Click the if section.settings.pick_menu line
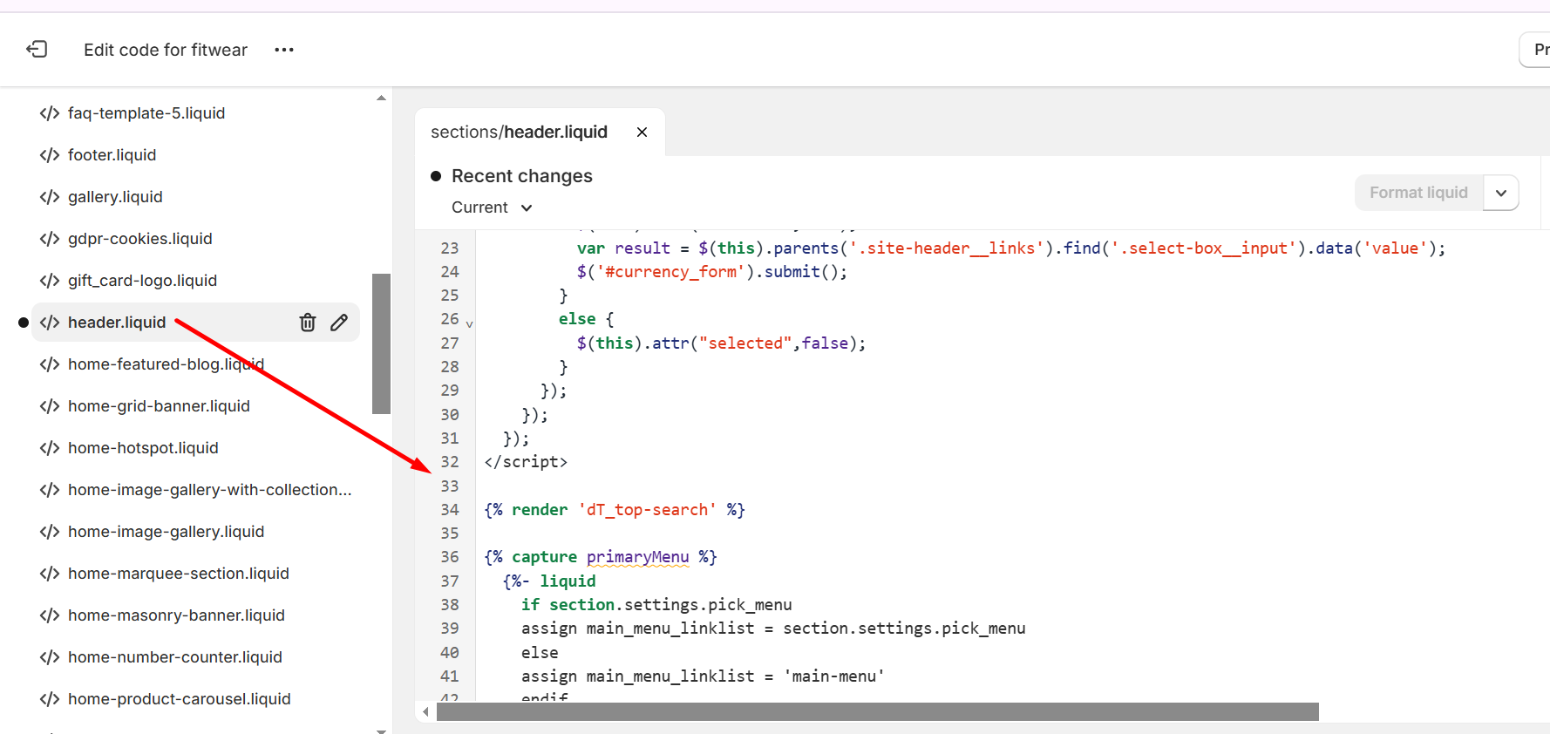The image size is (1550, 734). (x=656, y=605)
